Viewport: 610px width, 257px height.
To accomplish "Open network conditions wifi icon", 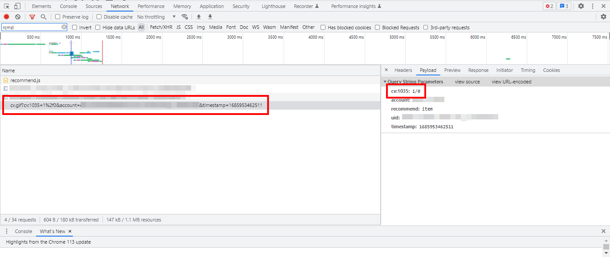I will pos(184,17).
